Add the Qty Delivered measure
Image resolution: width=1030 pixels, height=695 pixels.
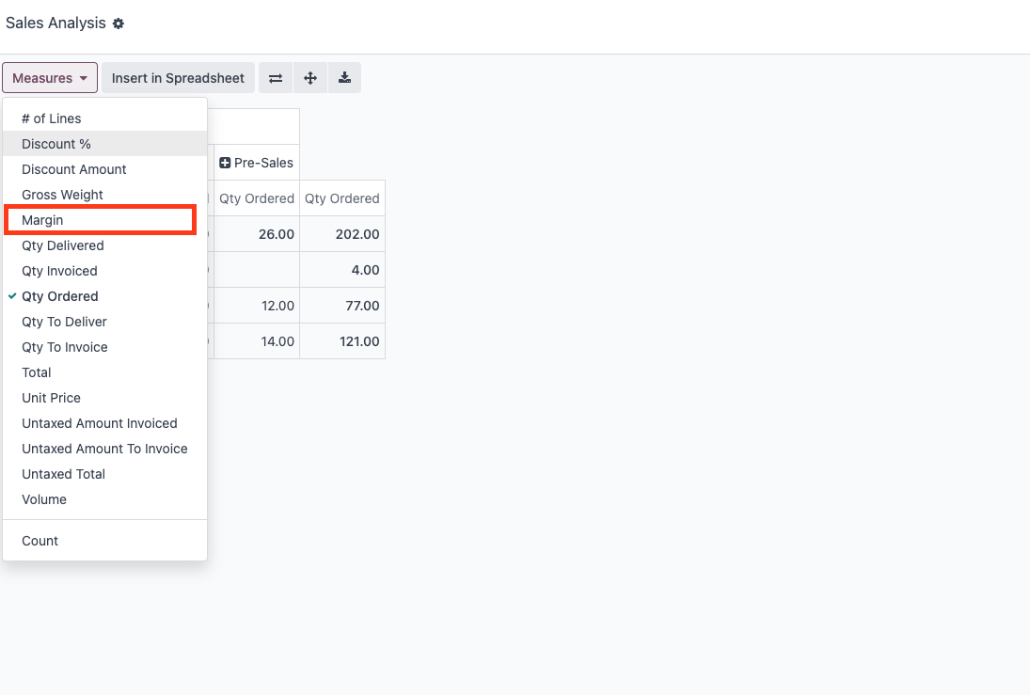point(105,245)
